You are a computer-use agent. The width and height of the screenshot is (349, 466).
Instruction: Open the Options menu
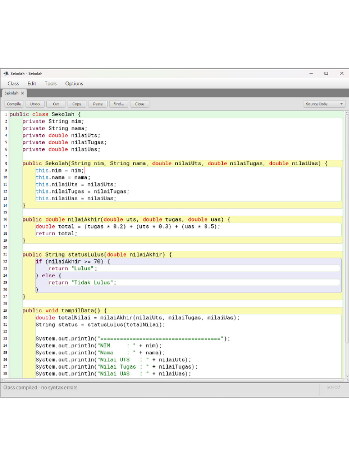(74, 84)
